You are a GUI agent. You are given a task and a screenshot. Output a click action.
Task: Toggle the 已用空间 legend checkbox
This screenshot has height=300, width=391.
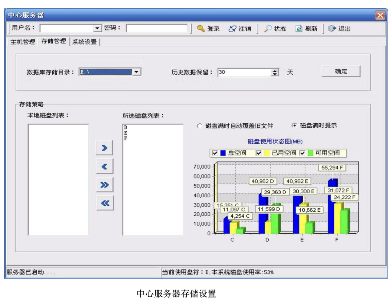point(259,153)
